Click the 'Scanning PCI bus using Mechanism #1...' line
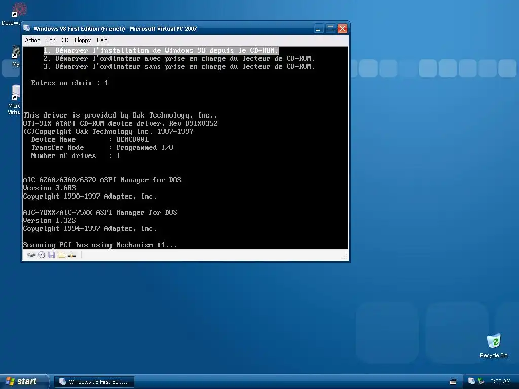 click(x=100, y=245)
